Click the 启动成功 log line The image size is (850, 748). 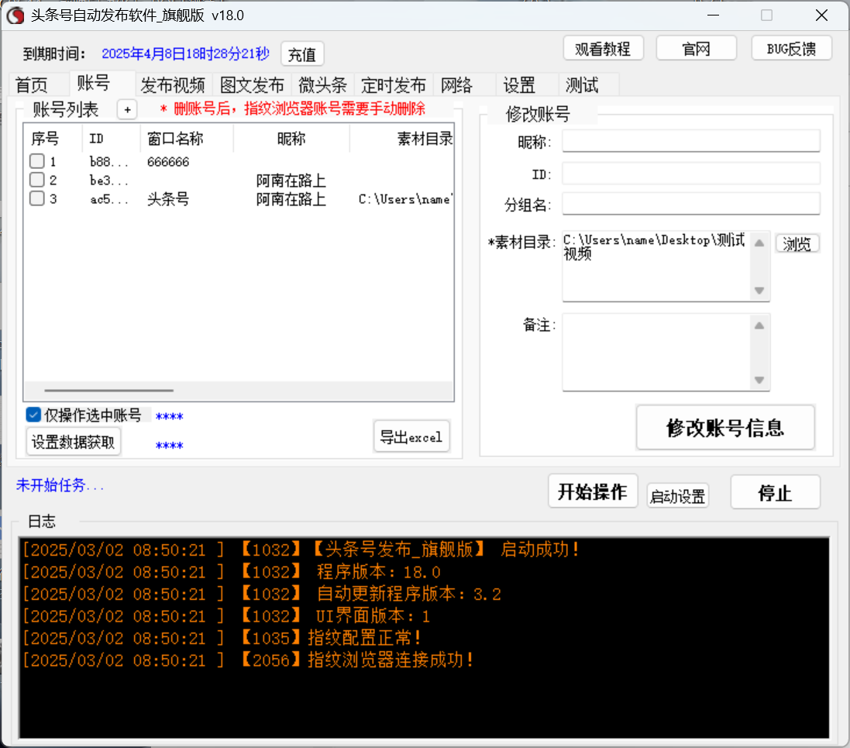point(301,550)
